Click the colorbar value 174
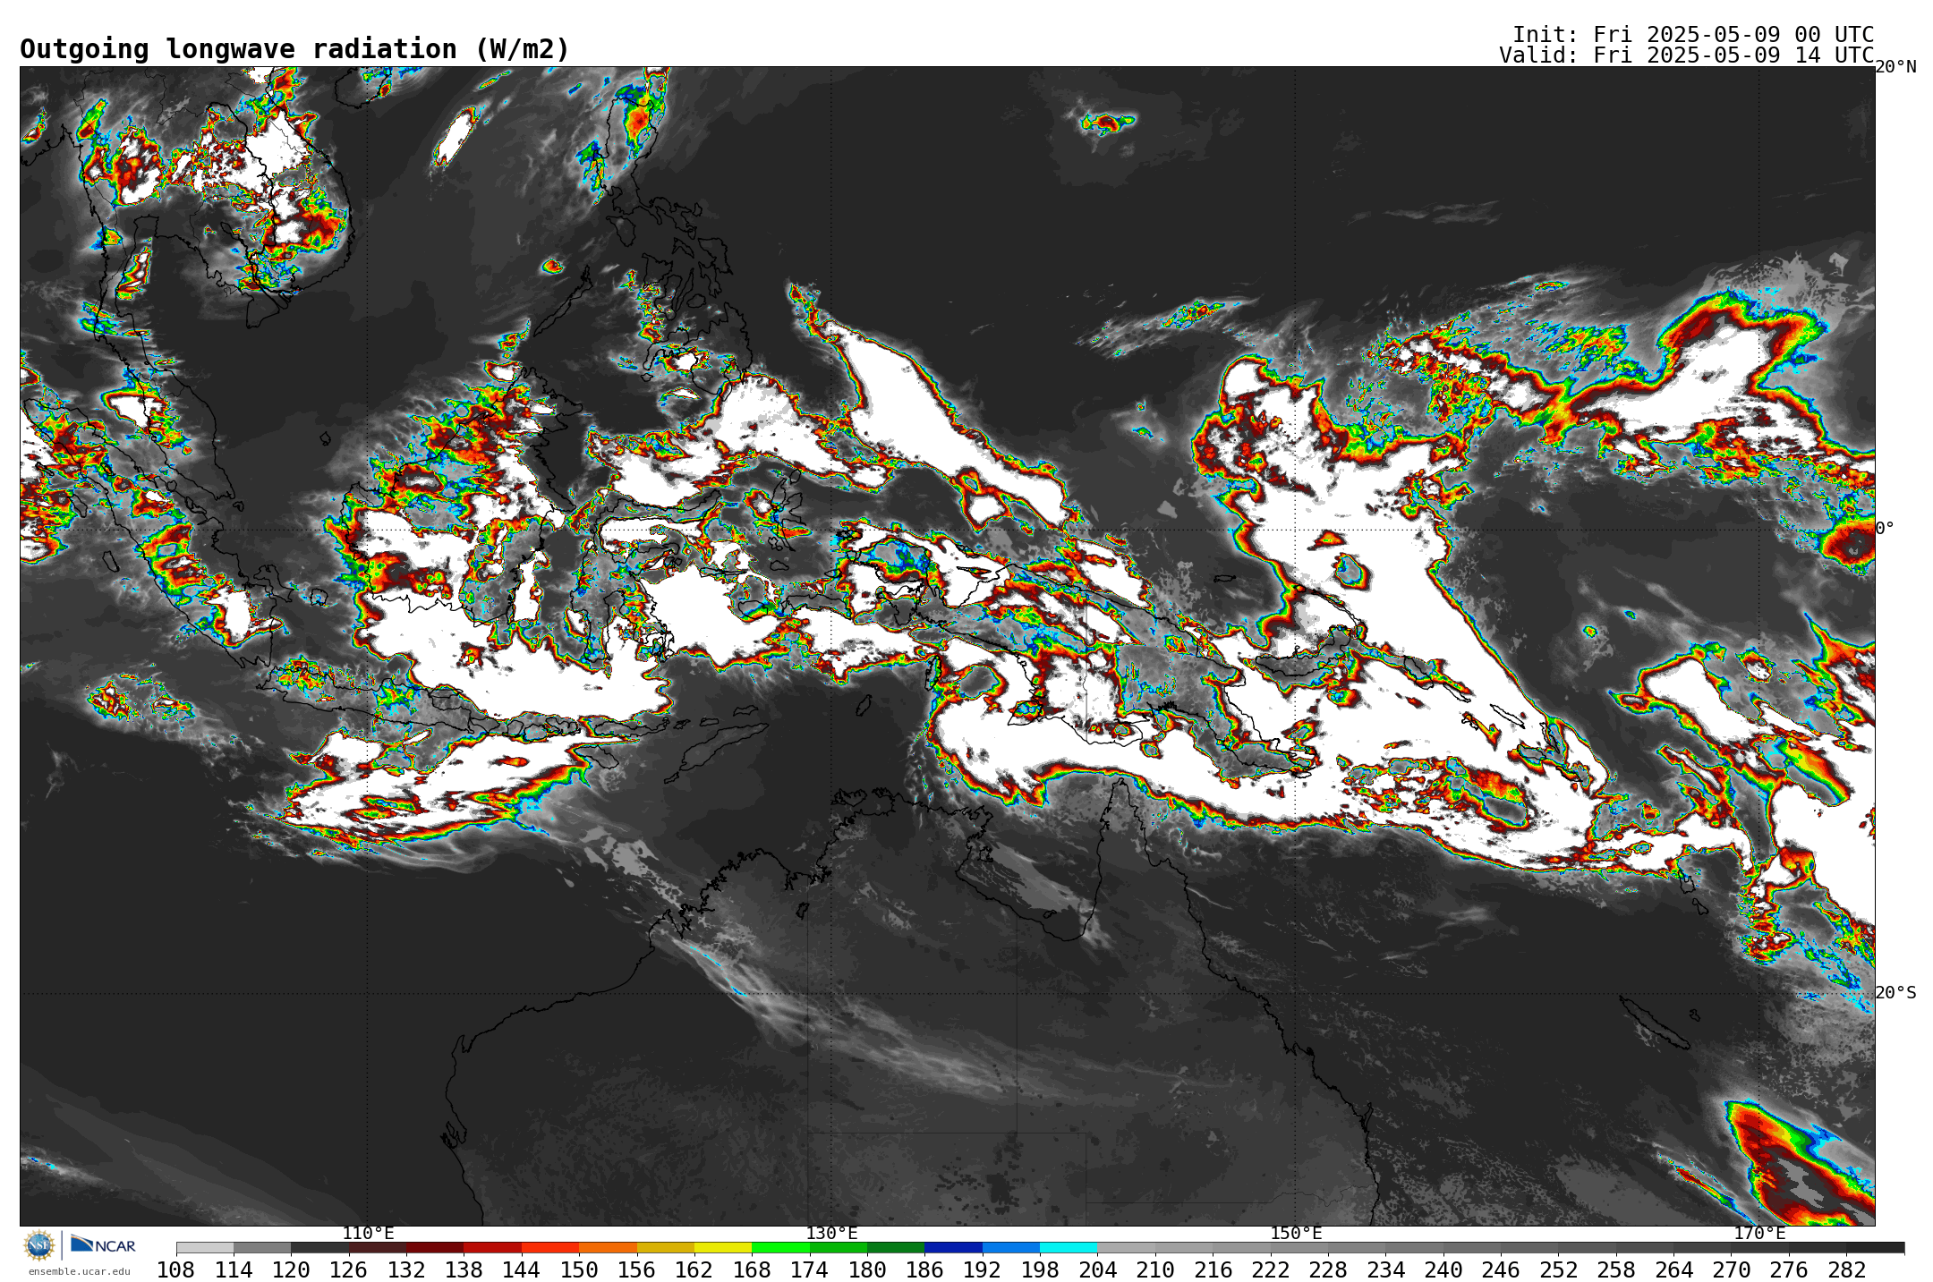This screenshot has width=1933, height=1282. click(x=810, y=1269)
